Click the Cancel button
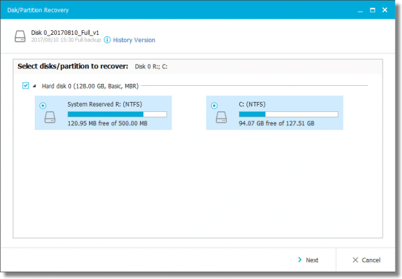 [366, 260]
